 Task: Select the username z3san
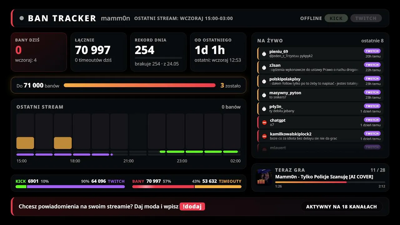[275, 65]
